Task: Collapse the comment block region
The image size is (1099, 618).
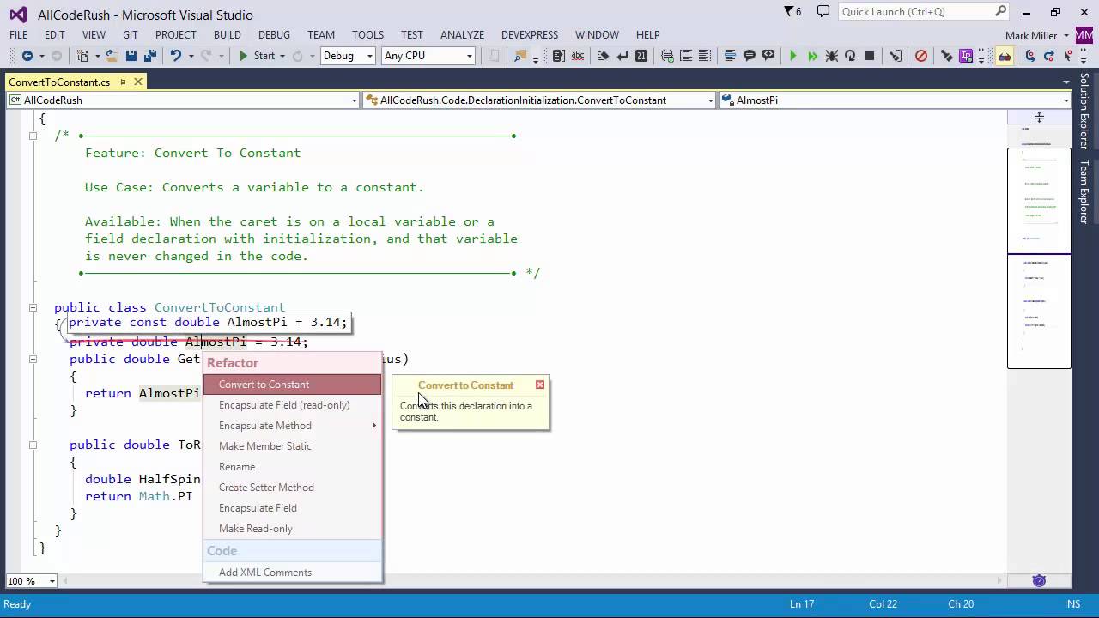Action: (33, 136)
